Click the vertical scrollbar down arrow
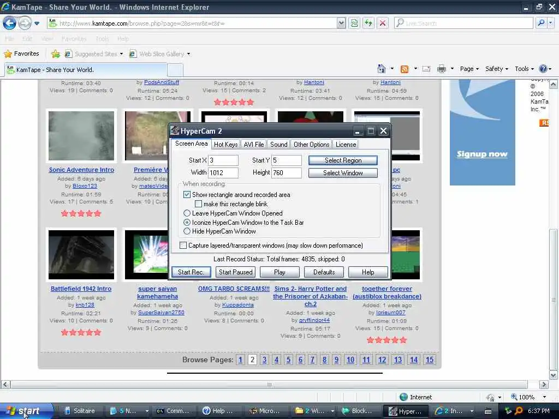Viewport: 559px width, 419px height. click(x=554, y=375)
